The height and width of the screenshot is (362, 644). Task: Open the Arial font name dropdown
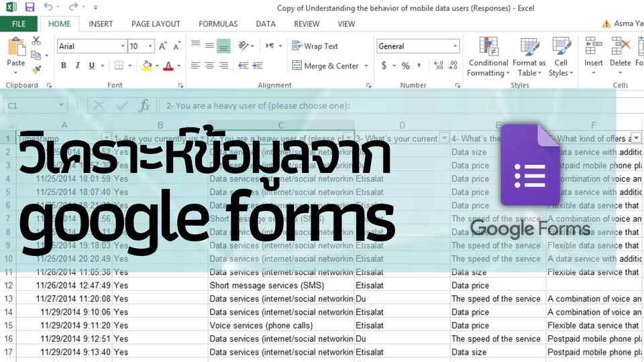123,46
